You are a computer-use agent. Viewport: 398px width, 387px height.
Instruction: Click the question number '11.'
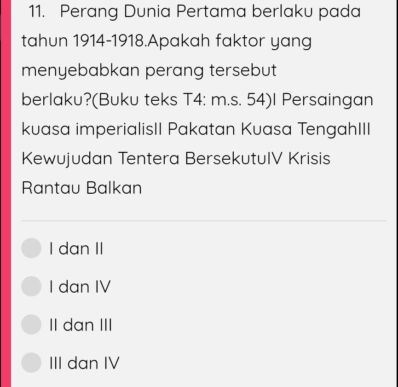[37, 11]
